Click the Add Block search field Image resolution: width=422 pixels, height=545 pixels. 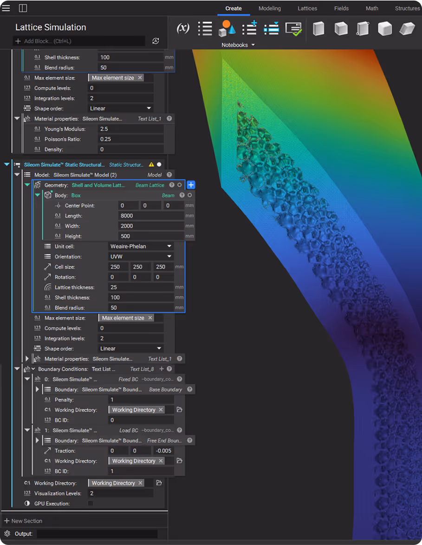[x=79, y=41]
